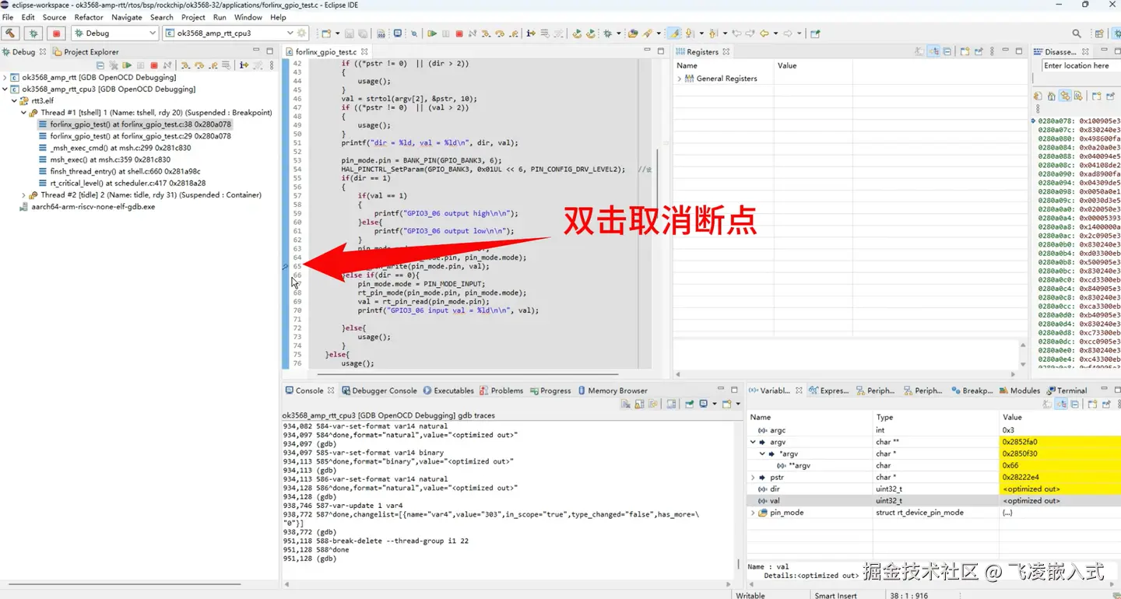Expand General Registers group
Image resolution: width=1121 pixels, height=599 pixels.
pyautogui.click(x=679, y=79)
